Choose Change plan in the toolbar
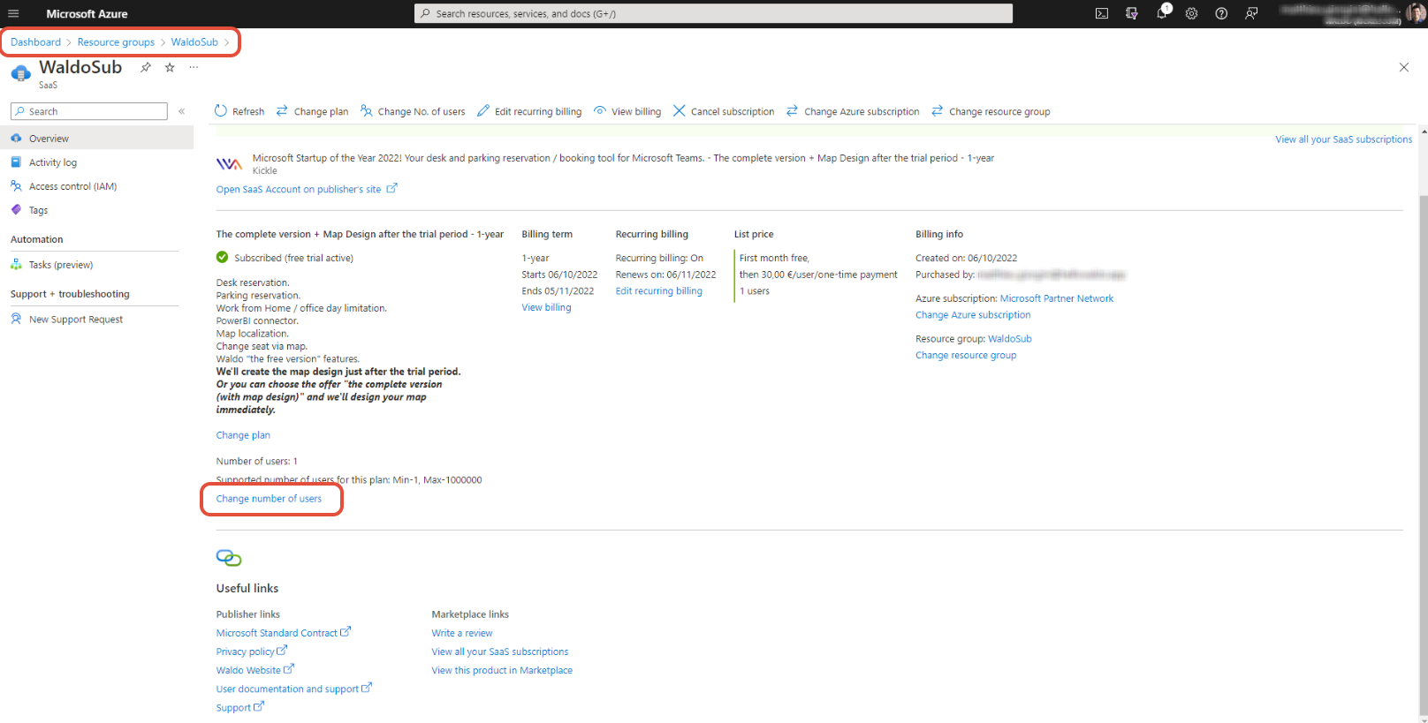 point(312,111)
